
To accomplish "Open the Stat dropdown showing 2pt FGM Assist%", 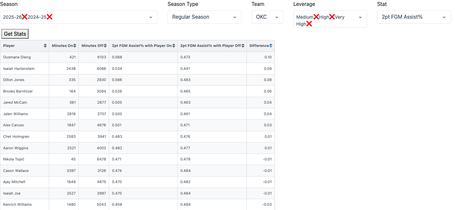I will 414,17.
